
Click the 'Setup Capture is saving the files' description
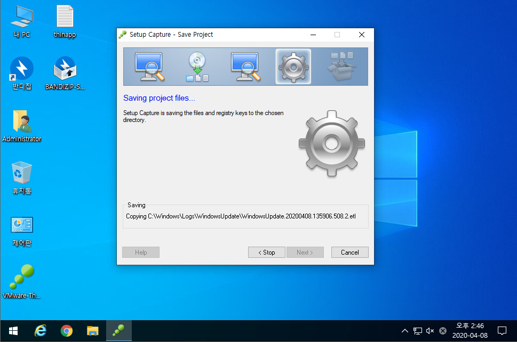[x=203, y=116]
